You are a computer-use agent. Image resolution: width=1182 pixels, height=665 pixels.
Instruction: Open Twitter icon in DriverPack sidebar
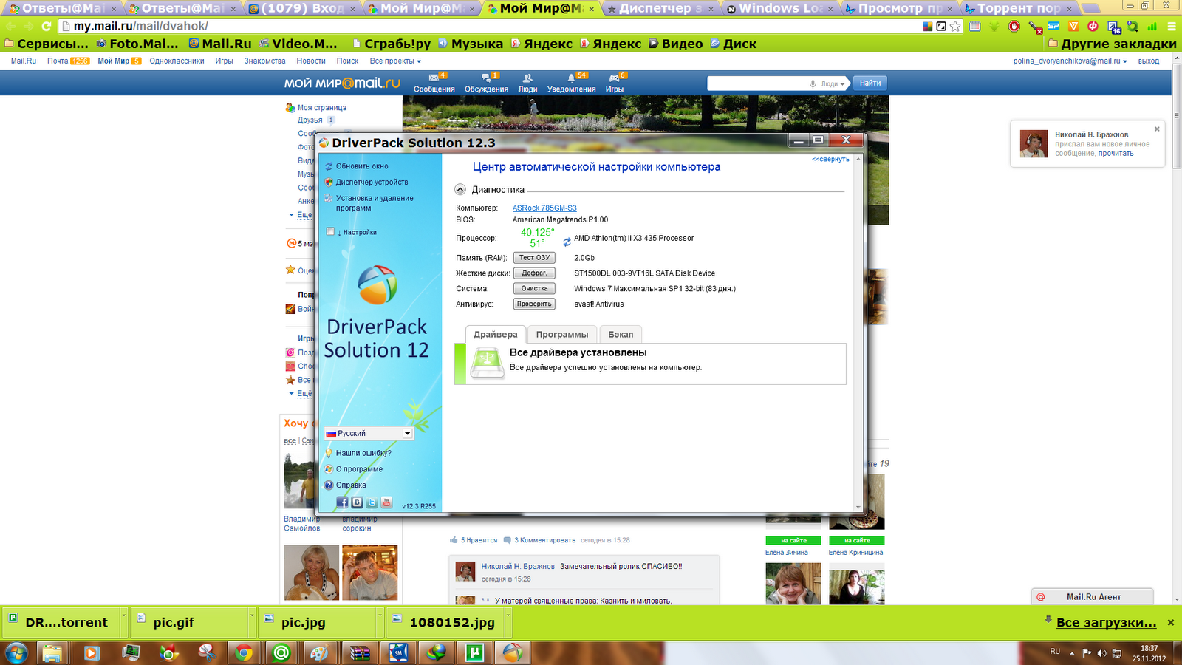coord(372,502)
